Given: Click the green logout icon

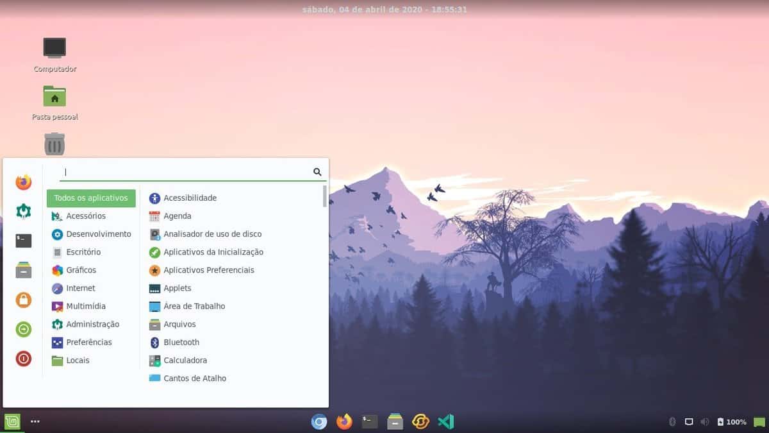Looking at the screenshot, I should (x=24, y=329).
